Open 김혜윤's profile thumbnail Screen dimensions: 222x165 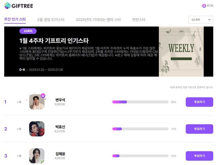(37, 156)
